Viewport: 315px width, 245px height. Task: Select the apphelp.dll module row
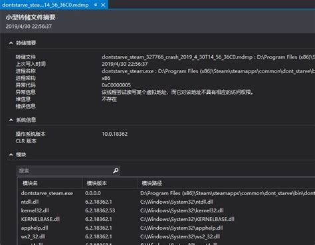tap(167, 228)
